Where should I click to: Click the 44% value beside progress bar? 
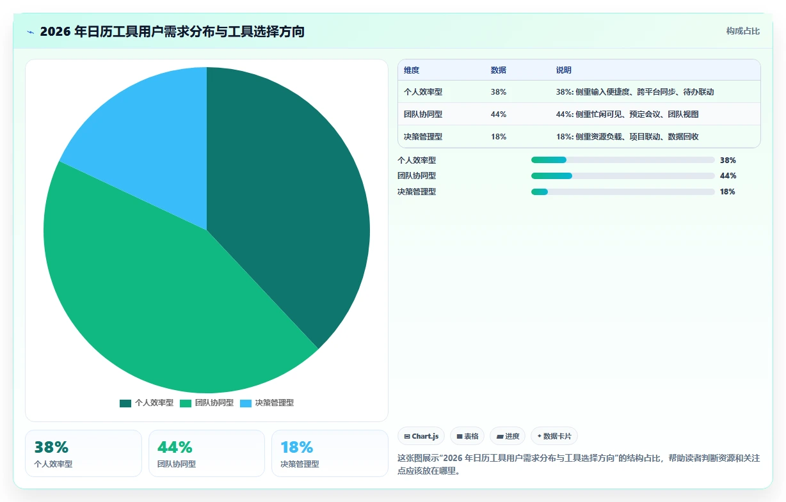point(728,176)
